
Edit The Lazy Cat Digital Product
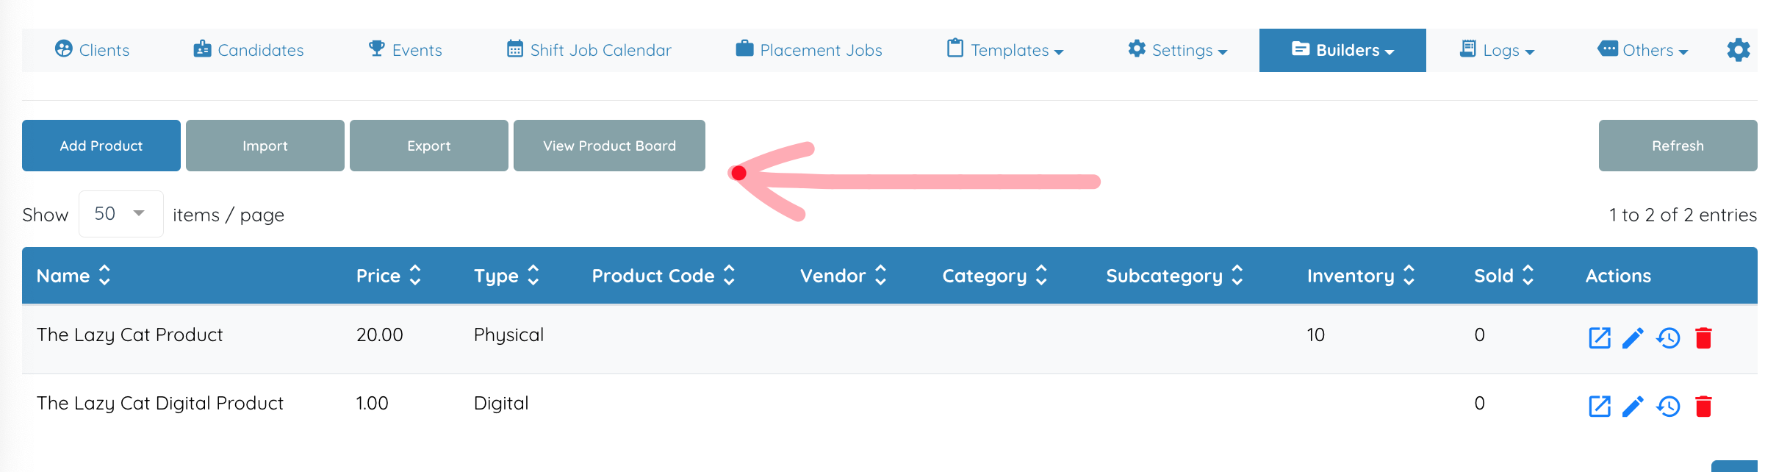[1633, 407]
